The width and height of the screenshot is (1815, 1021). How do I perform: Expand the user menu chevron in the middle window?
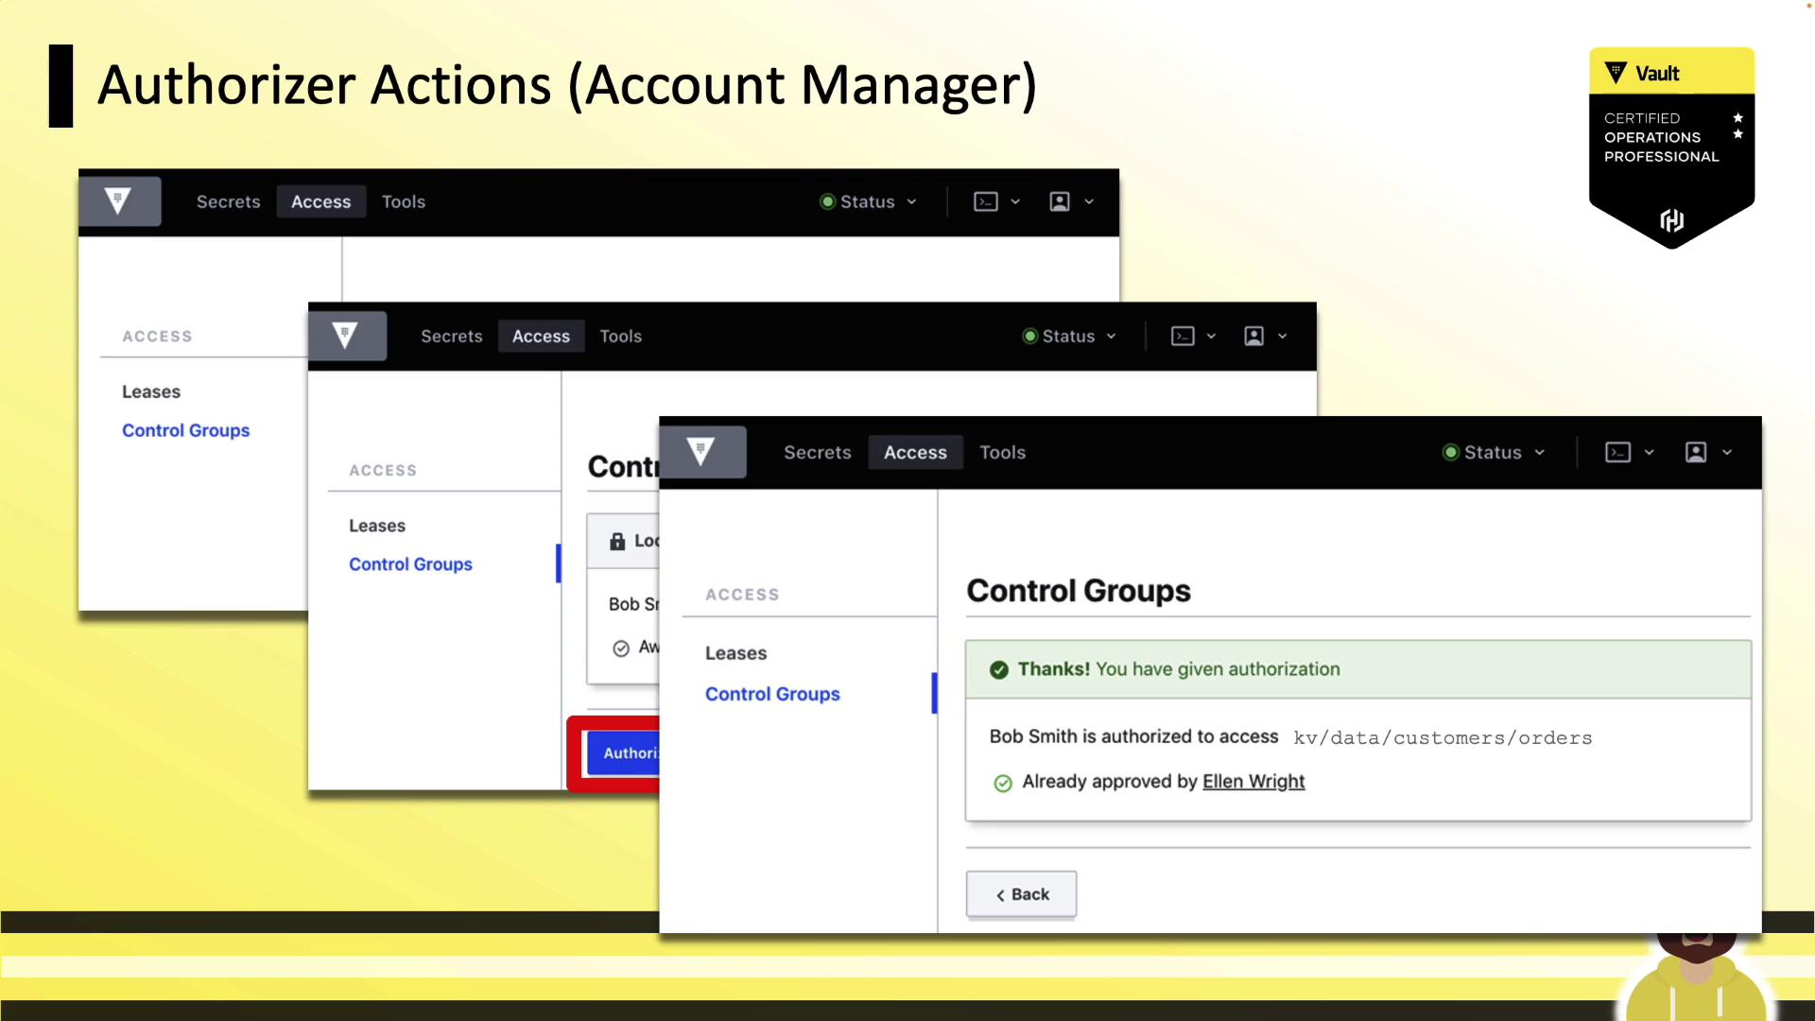[1283, 337]
